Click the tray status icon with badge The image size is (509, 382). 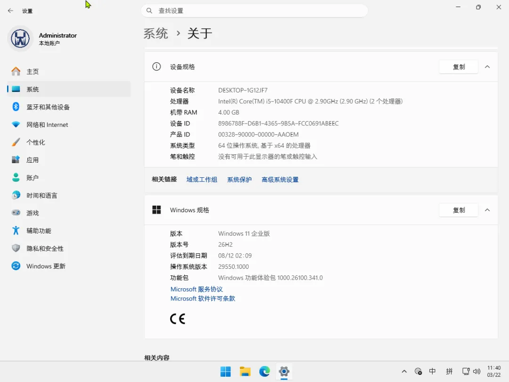pyautogui.click(x=418, y=371)
